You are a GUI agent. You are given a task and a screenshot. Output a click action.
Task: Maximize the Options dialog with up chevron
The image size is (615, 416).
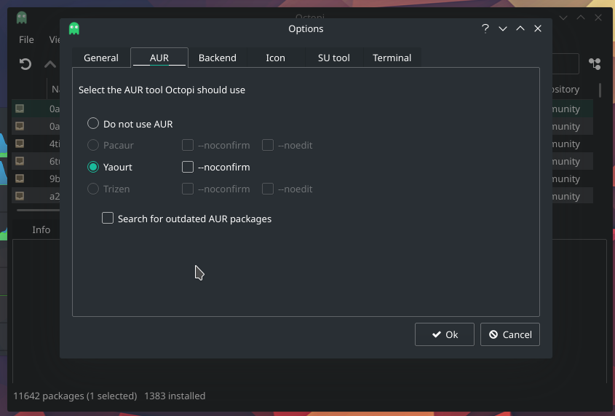tap(520, 28)
